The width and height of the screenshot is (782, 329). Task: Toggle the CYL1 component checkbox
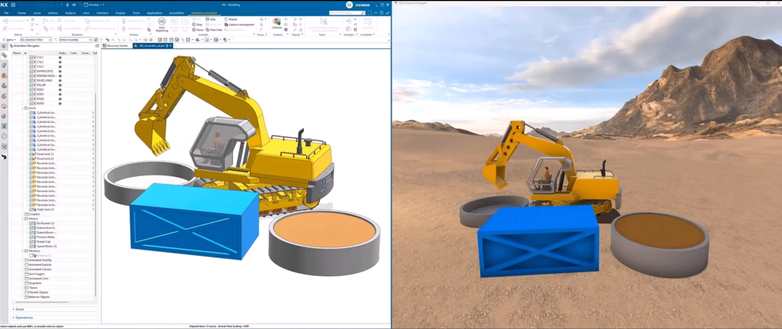31,58
